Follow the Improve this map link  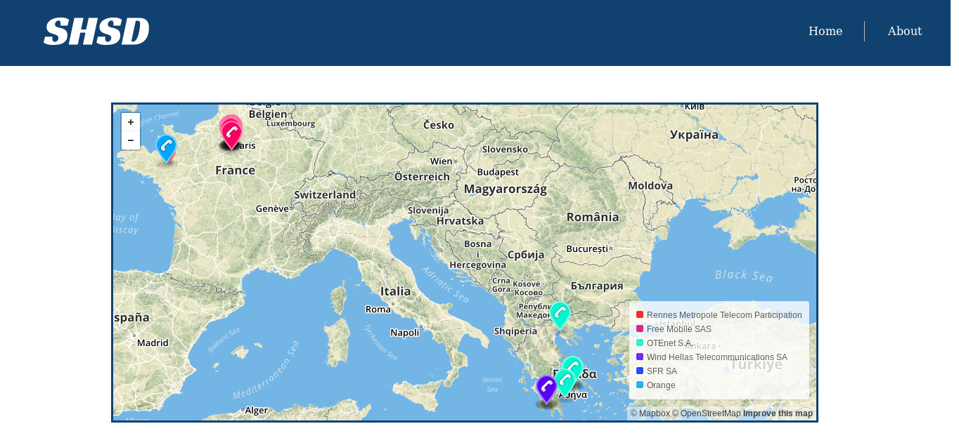pyautogui.click(x=778, y=413)
